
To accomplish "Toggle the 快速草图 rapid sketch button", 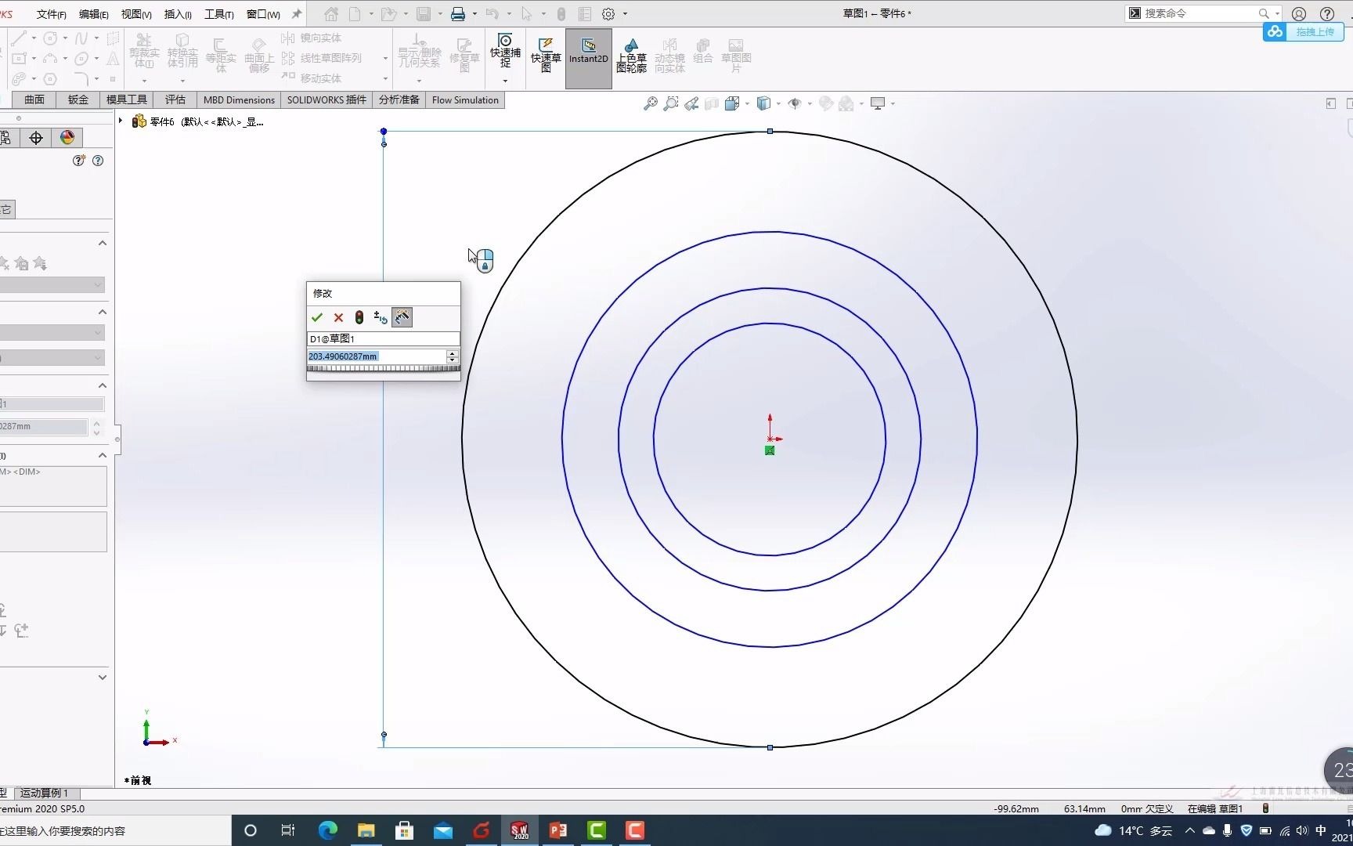I will click(x=546, y=55).
